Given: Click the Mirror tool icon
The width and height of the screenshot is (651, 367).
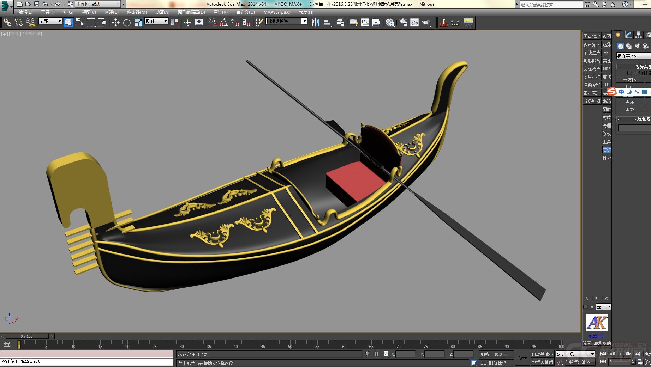Looking at the screenshot, I should tap(315, 23).
